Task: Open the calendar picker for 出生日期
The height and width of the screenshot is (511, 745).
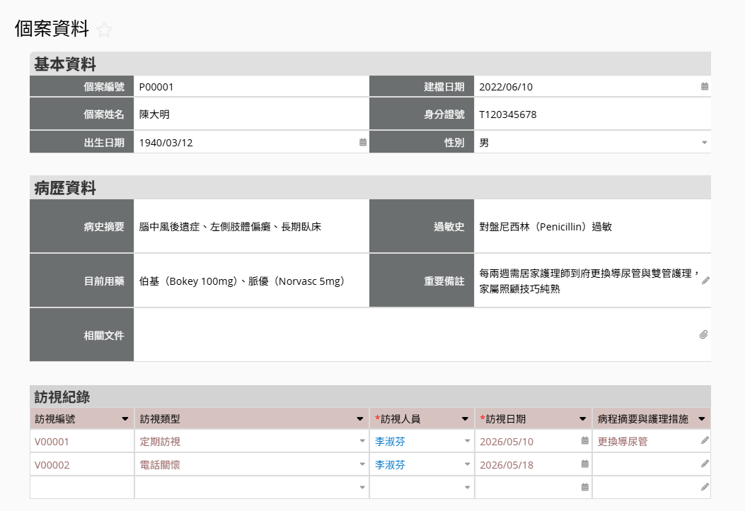Action: coord(363,142)
